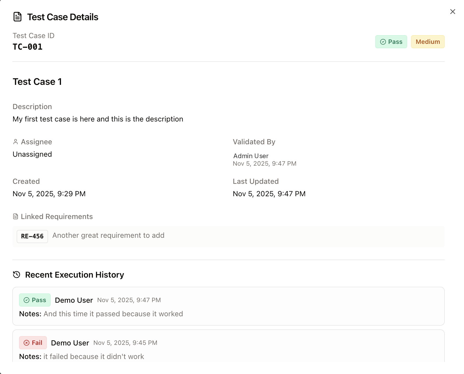The image size is (464, 374).
Task: Select the Test Case ID TC-001
Action: click(27, 46)
